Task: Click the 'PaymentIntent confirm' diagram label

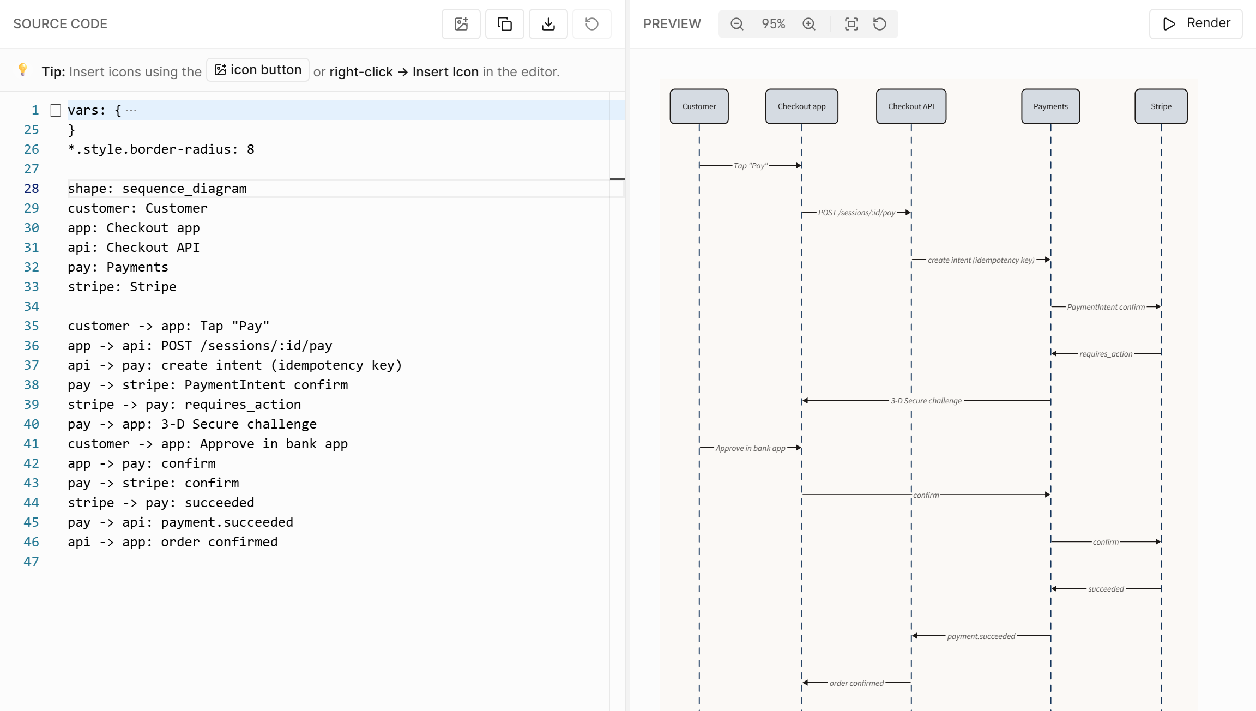Action: coord(1106,307)
